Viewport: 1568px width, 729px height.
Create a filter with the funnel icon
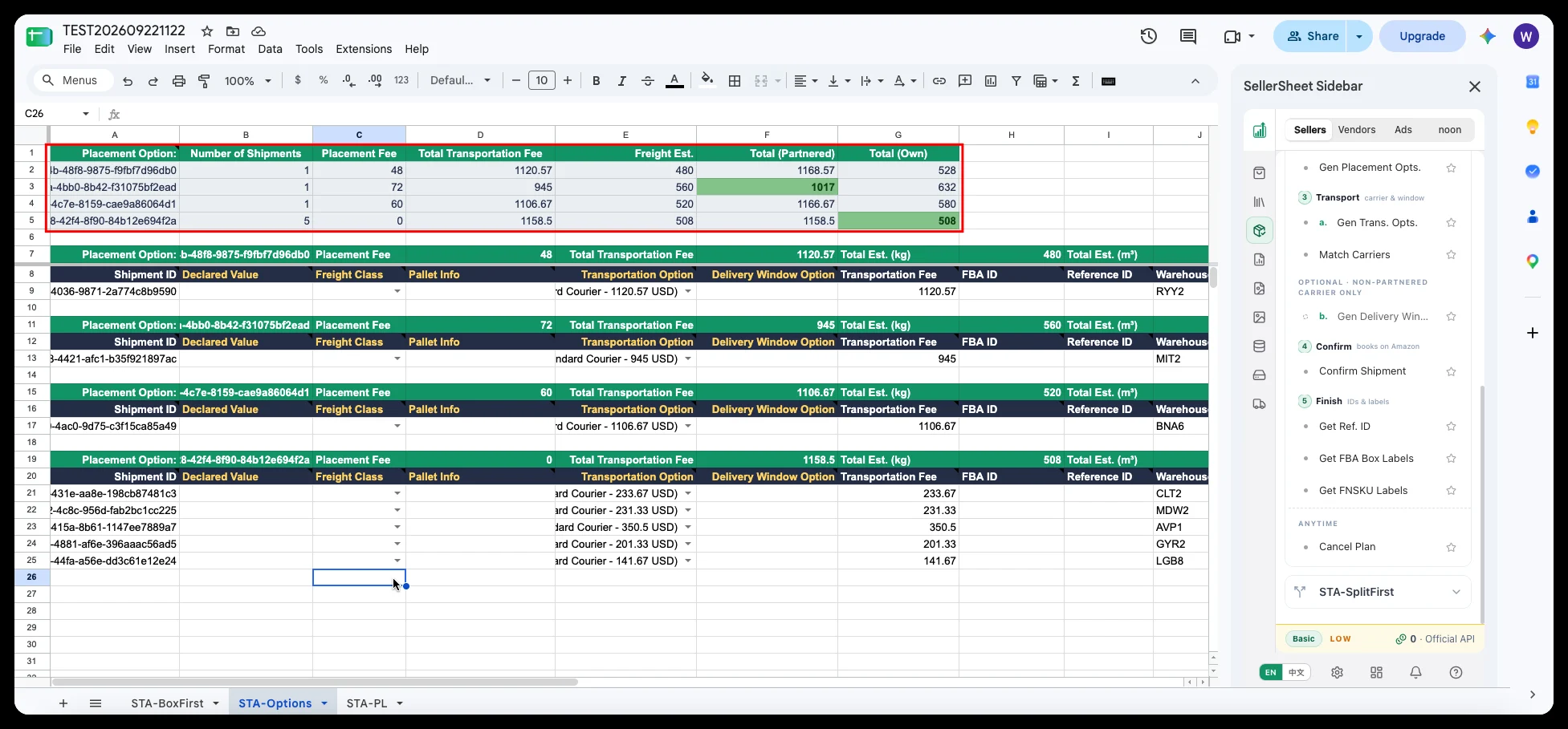[x=1016, y=81]
